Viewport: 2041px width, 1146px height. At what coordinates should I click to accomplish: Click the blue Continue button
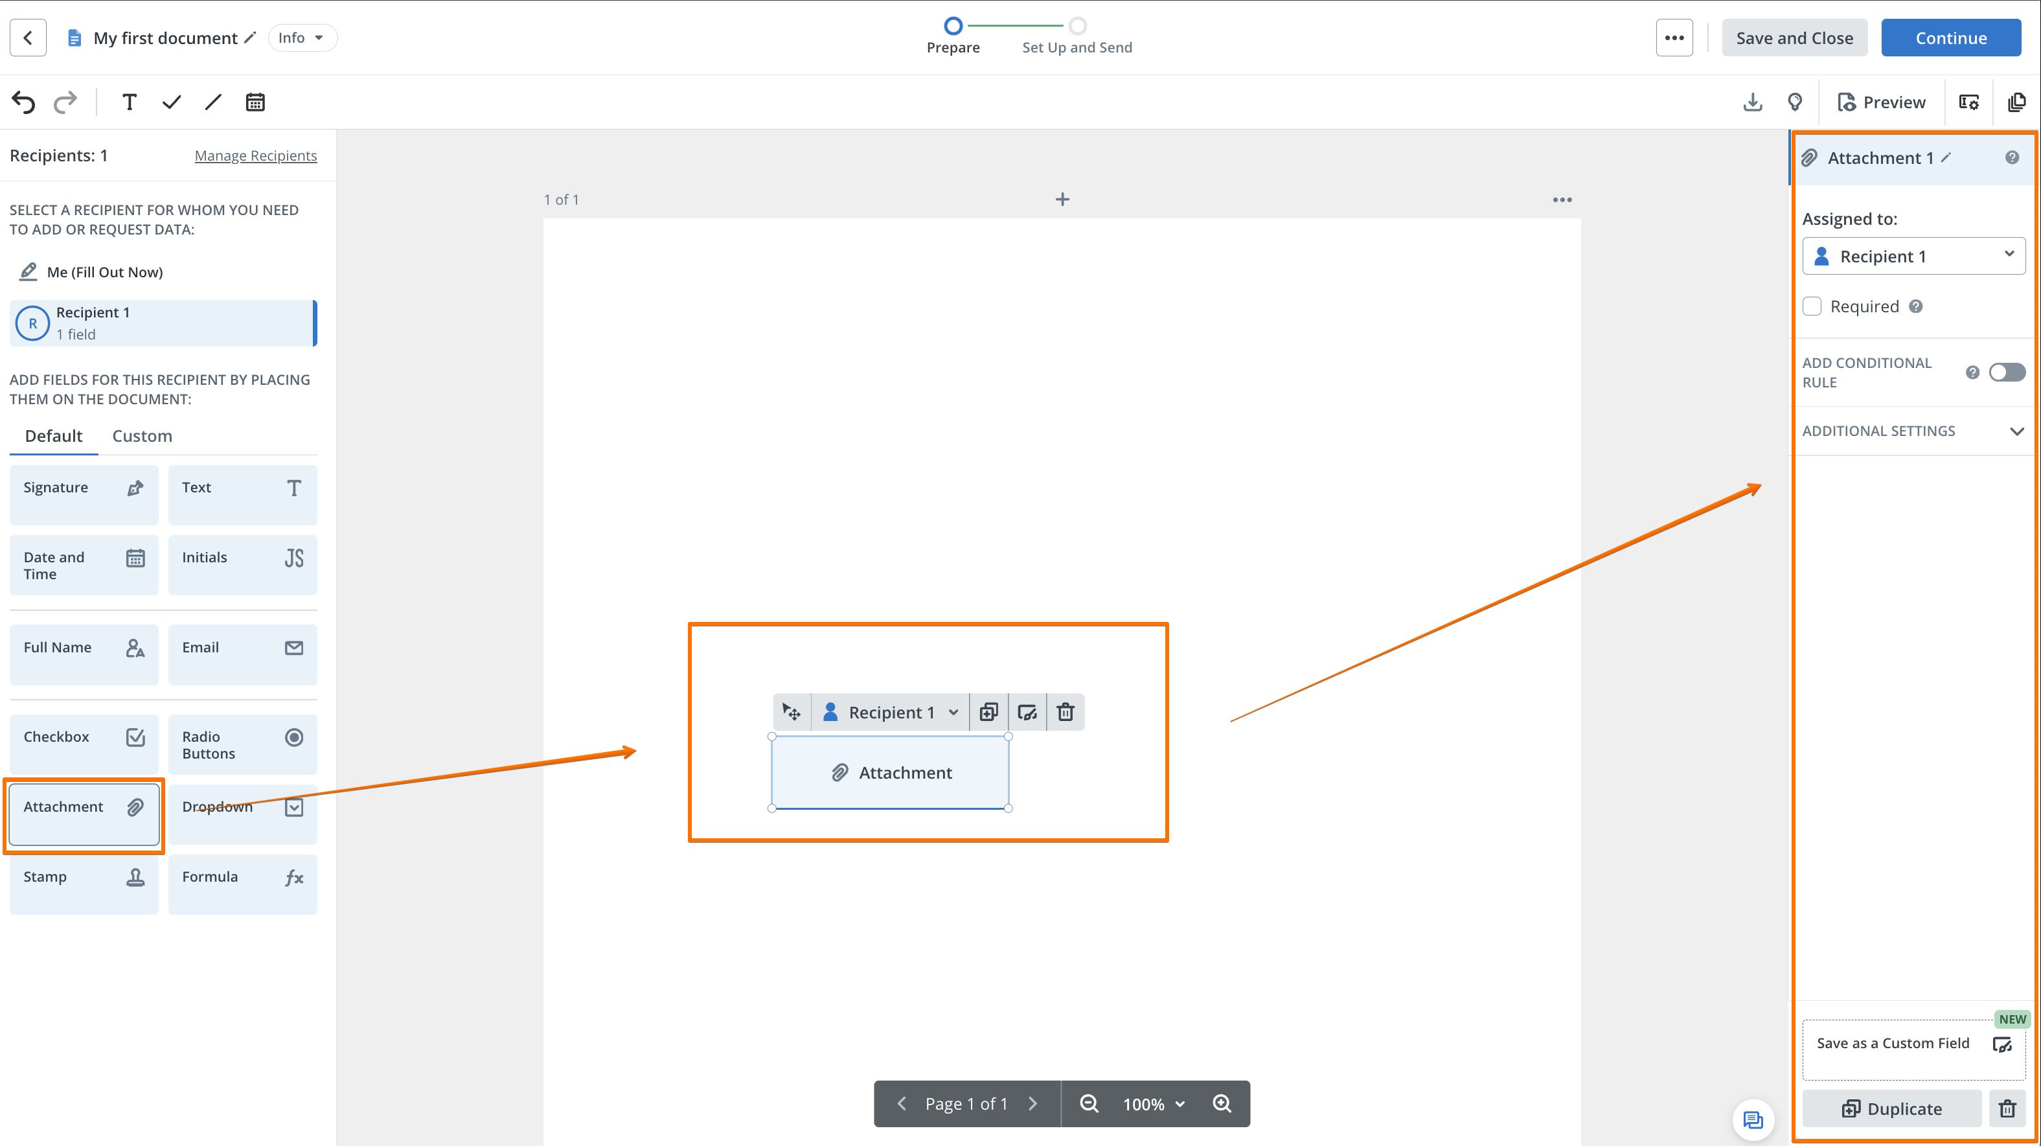(1950, 38)
